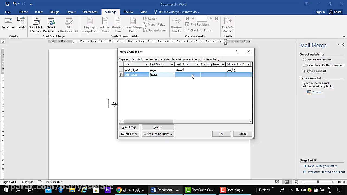Viewport: 347px width, 195px height.
Task: Click Edit Recipient List in the ribbon
Action: coord(69,25)
